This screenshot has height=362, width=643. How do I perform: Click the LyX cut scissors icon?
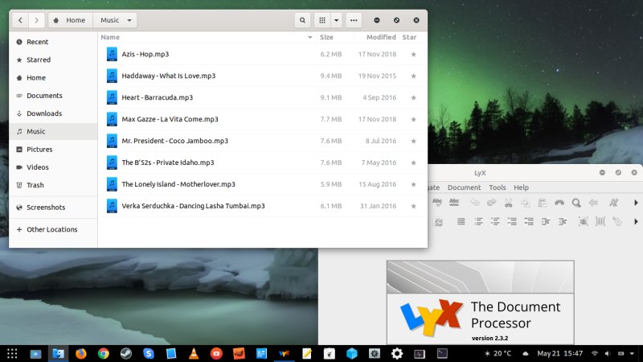pos(509,203)
